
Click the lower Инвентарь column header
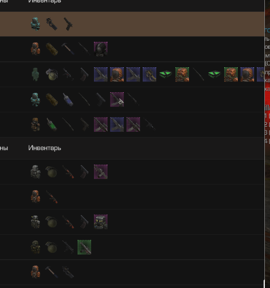pyautogui.click(x=45, y=148)
